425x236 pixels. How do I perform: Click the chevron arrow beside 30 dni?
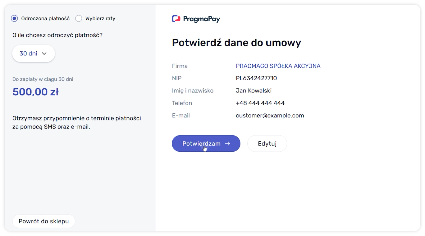[x=44, y=54]
